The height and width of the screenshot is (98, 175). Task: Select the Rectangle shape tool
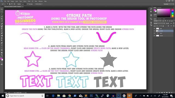(2, 50)
